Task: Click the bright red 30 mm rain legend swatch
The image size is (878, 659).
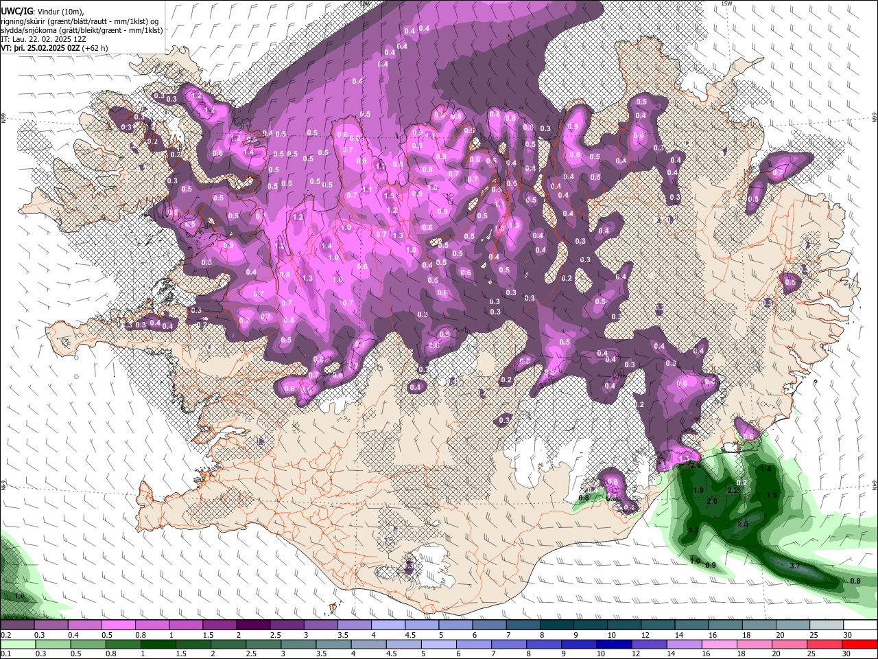Action: tap(859, 644)
